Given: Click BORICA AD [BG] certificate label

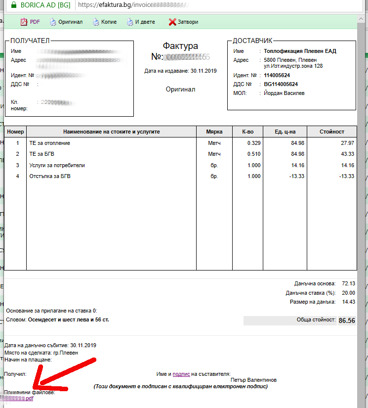Looking at the screenshot, I should tap(45, 5).
